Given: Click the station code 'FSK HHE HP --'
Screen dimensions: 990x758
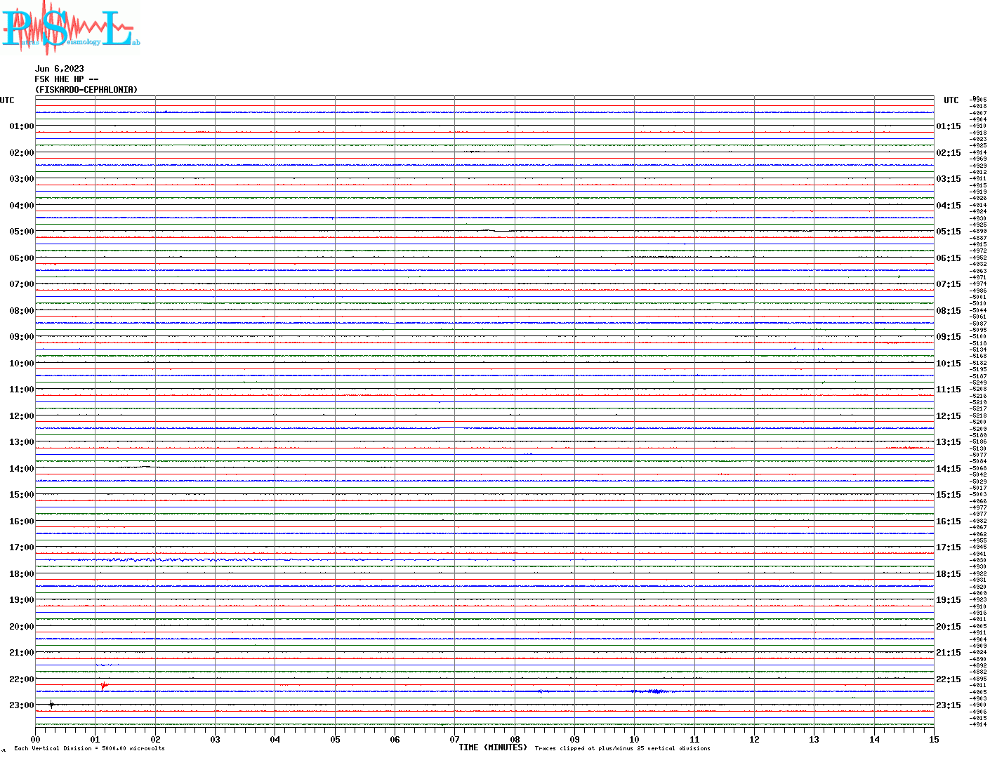Looking at the screenshot, I should [x=67, y=79].
